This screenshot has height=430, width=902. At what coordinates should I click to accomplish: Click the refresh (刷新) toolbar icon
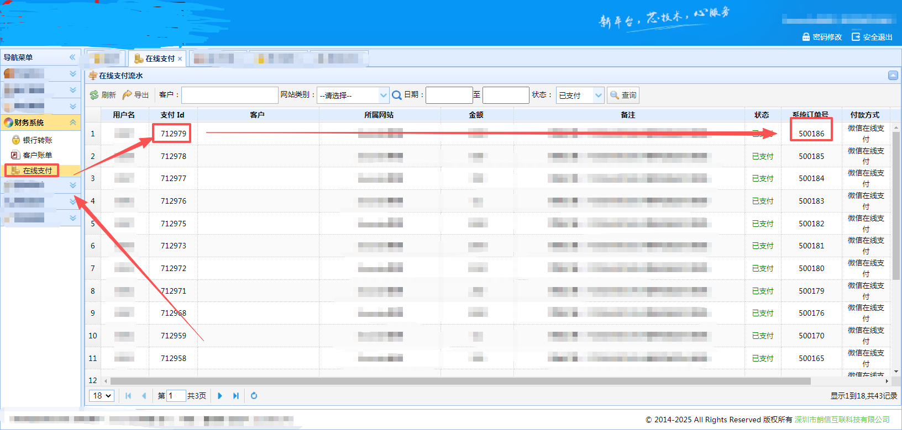click(x=95, y=95)
